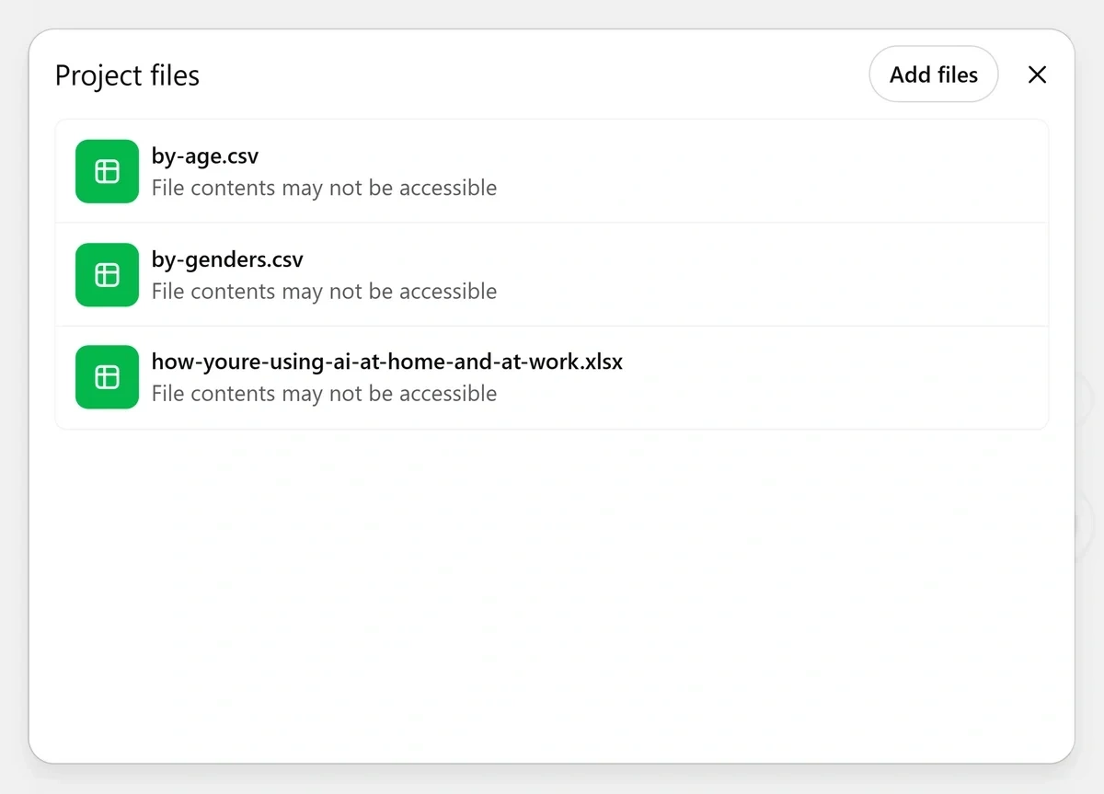This screenshot has width=1104, height=794.
Task: Open the by-age.csv file name
Action: (205, 156)
